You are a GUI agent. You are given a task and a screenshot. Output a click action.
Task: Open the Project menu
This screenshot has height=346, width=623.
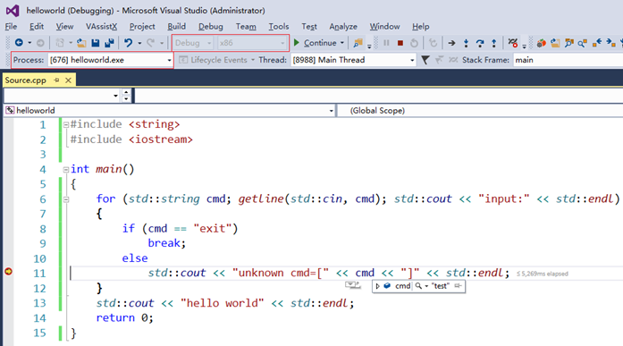[x=142, y=27]
